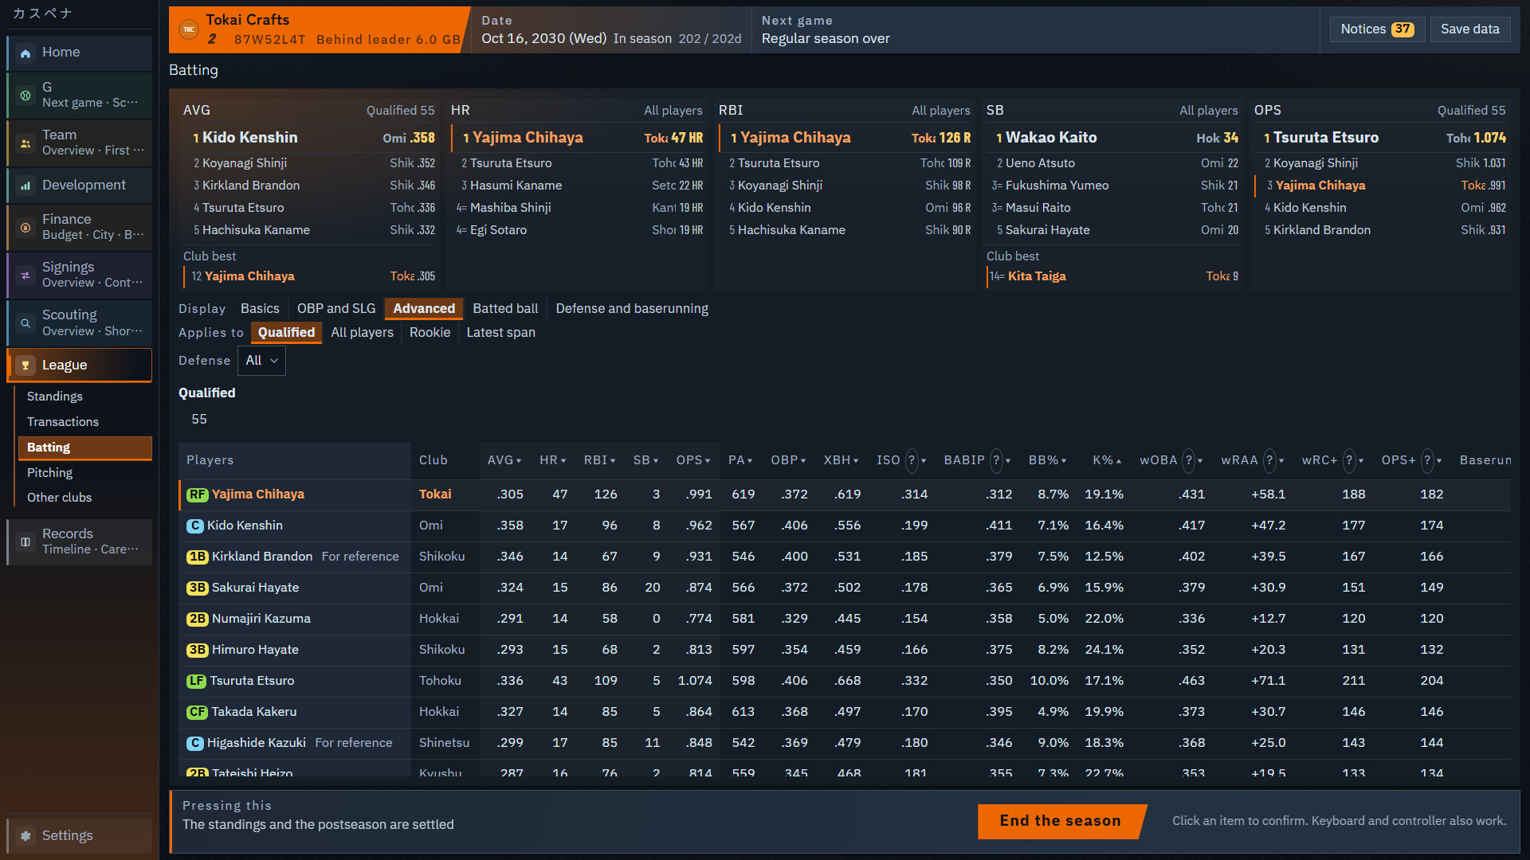Click the LF badge beside Tsuruta Etsuro
The width and height of the screenshot is (1530, 860).
[196, 681]
